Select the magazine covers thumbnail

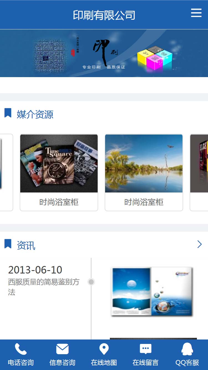(59, 163)
